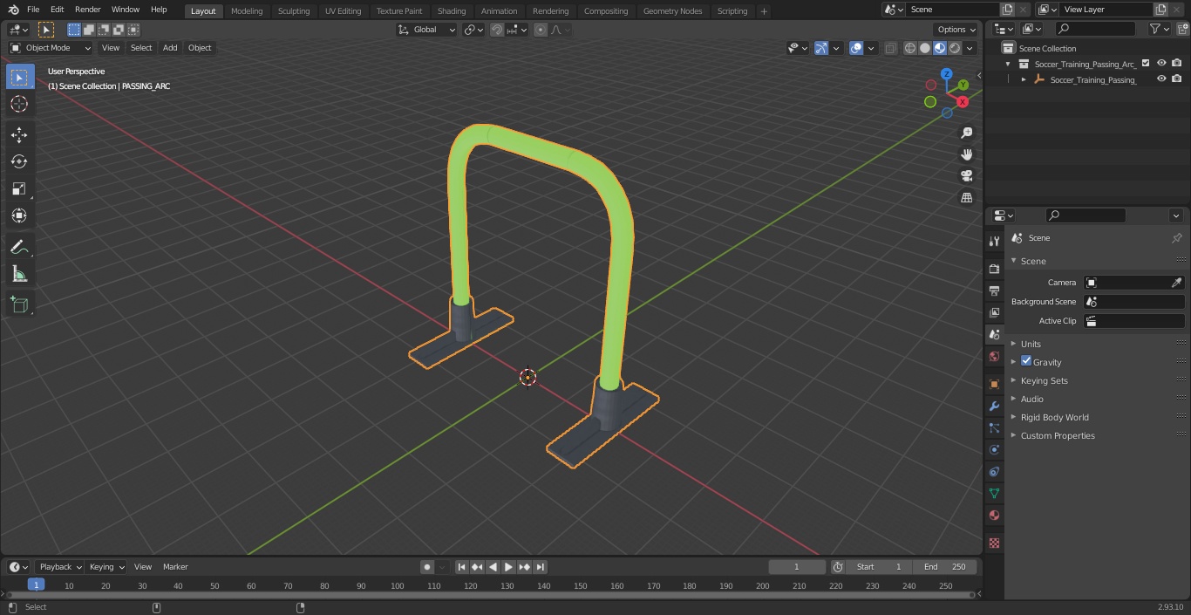This screenshot has height=615, width=1191.
Task: Switch to the UV Editing workspace tab
Action: coord(343,11)
